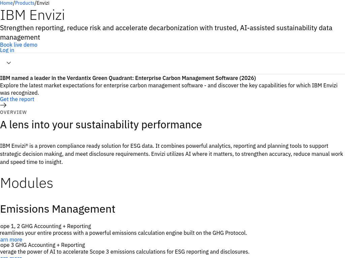Viewport: 345px width, 258px height.
Task: Click Scope 3 GHG Accounting + Reporting title
Action: click(x=42, y=245)
